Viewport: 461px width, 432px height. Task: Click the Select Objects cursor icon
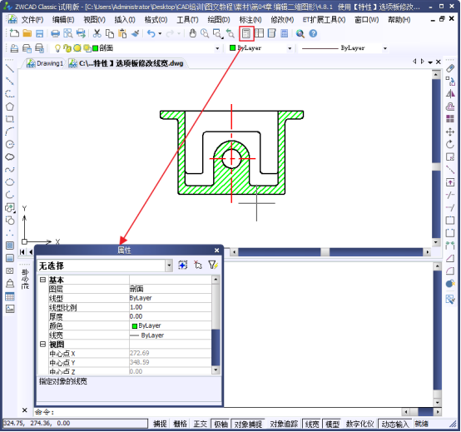coord(198,265)
